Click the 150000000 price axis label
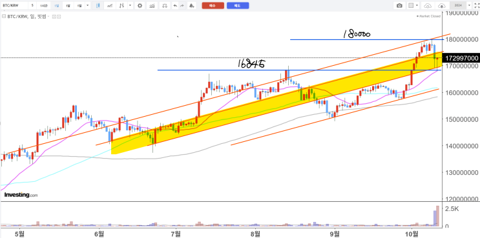This screenshot has width=480, height=238. [462, 119]
